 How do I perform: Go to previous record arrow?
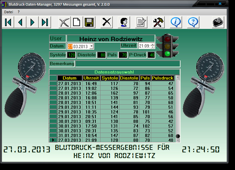pos(20,22)
